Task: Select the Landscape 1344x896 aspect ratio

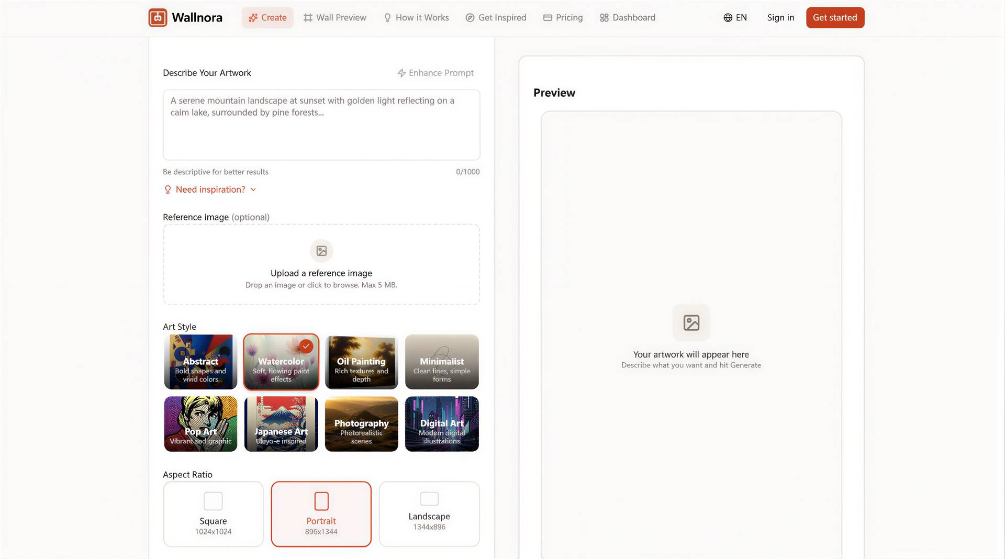Action: click(x=429, y=514)
